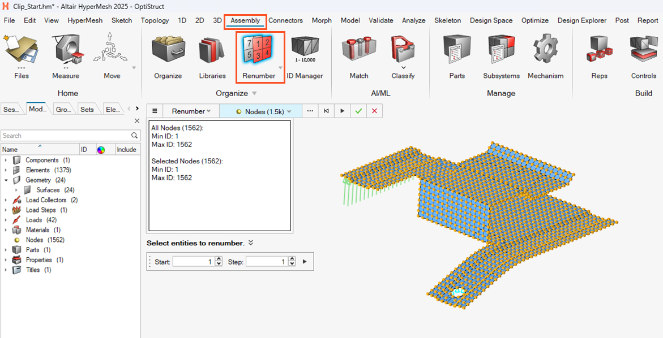The width and height of the screenshot is (663, 338).
Task: Open the View menu
Action: click(52, 20)
